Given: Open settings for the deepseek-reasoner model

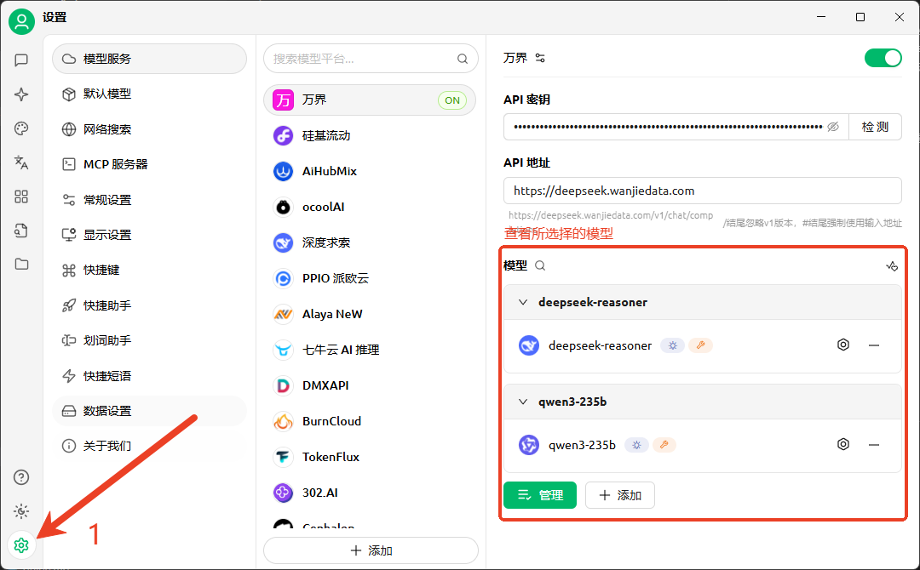Looking at the screenshot, I should [843, 345].
